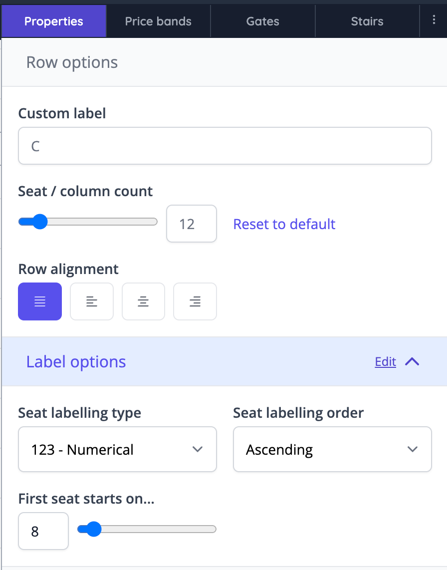Open the three-dot more tabs menu

433,20
